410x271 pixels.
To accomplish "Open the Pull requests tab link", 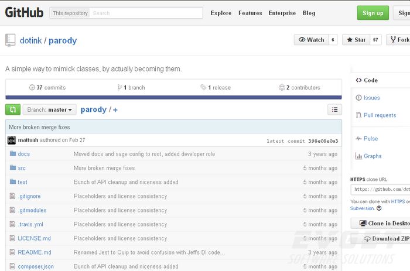I will (380, 115).
